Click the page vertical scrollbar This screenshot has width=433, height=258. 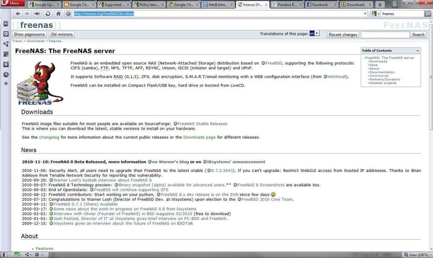(x=430, y=135)
